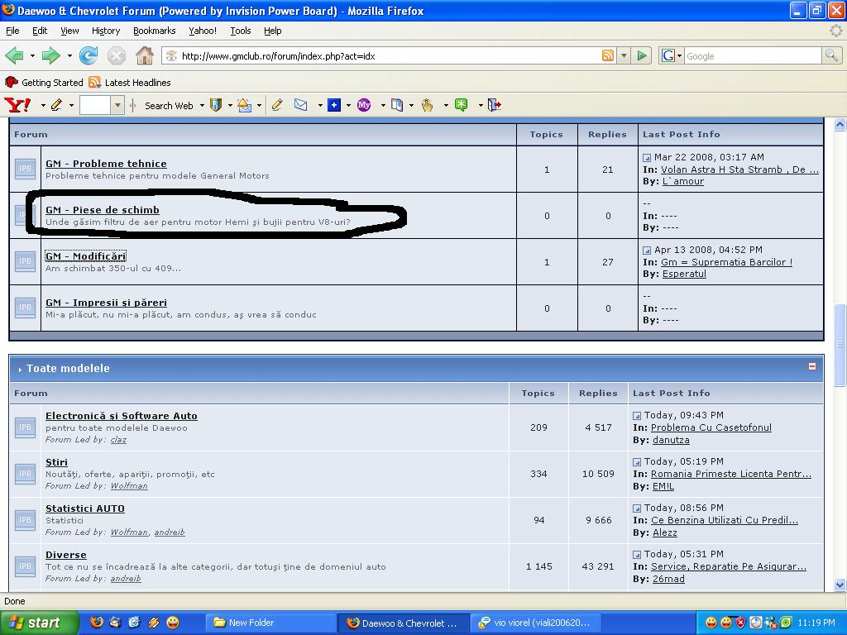The width and height of the screenshot is (847, 635).
Task: Collapse the Toate modelele category
Action: pos(812,366)
